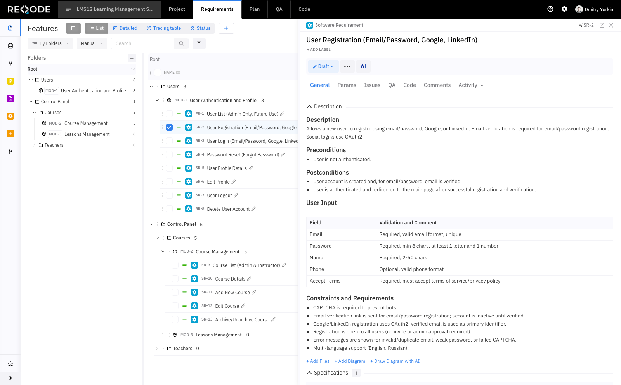This screenshot has height=385, width=621.
Task: Open the orange gear sidebar icon
Action: [10, 116]
